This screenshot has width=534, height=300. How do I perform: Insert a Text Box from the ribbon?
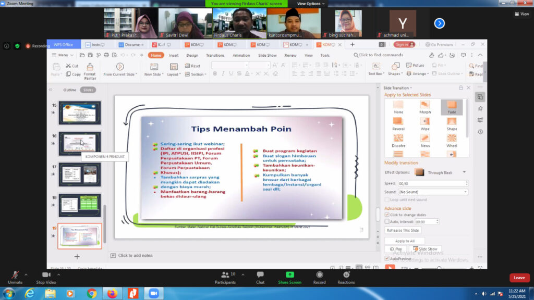tap(375, 66)
